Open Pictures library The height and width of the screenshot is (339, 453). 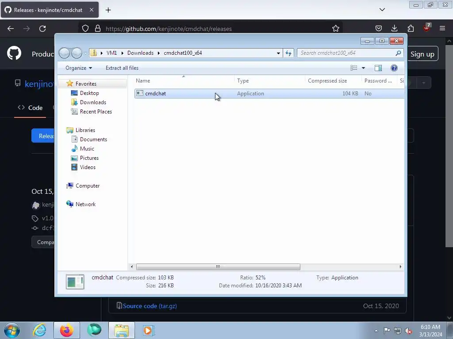89,158
